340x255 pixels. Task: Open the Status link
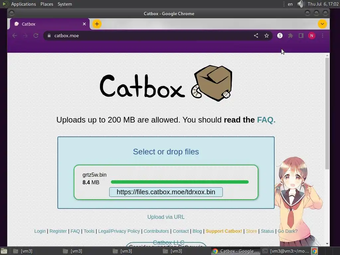tap(267, 231)
